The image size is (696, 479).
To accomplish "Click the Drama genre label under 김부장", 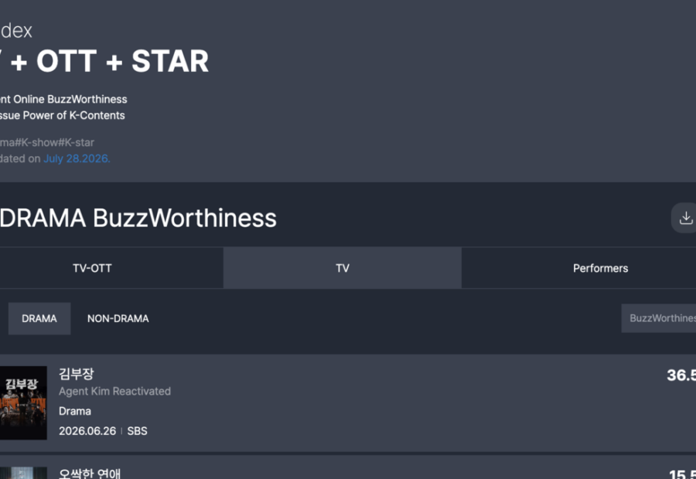I will [75, 411].
